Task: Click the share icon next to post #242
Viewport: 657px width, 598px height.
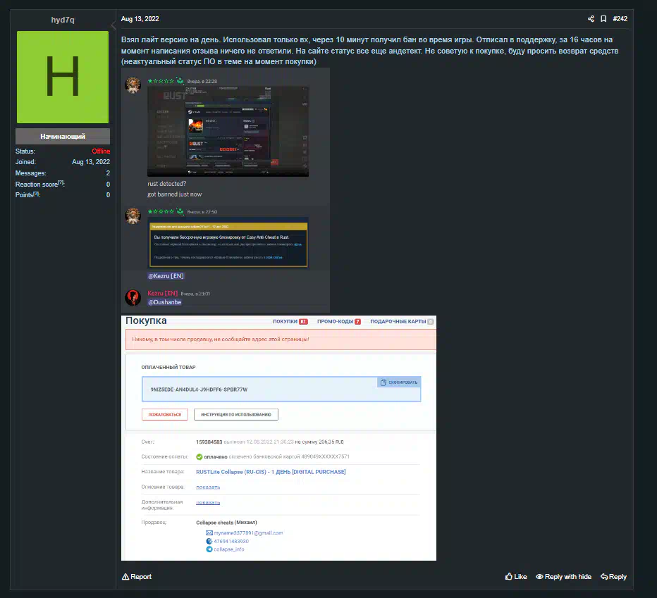Action: pos(591,19)
